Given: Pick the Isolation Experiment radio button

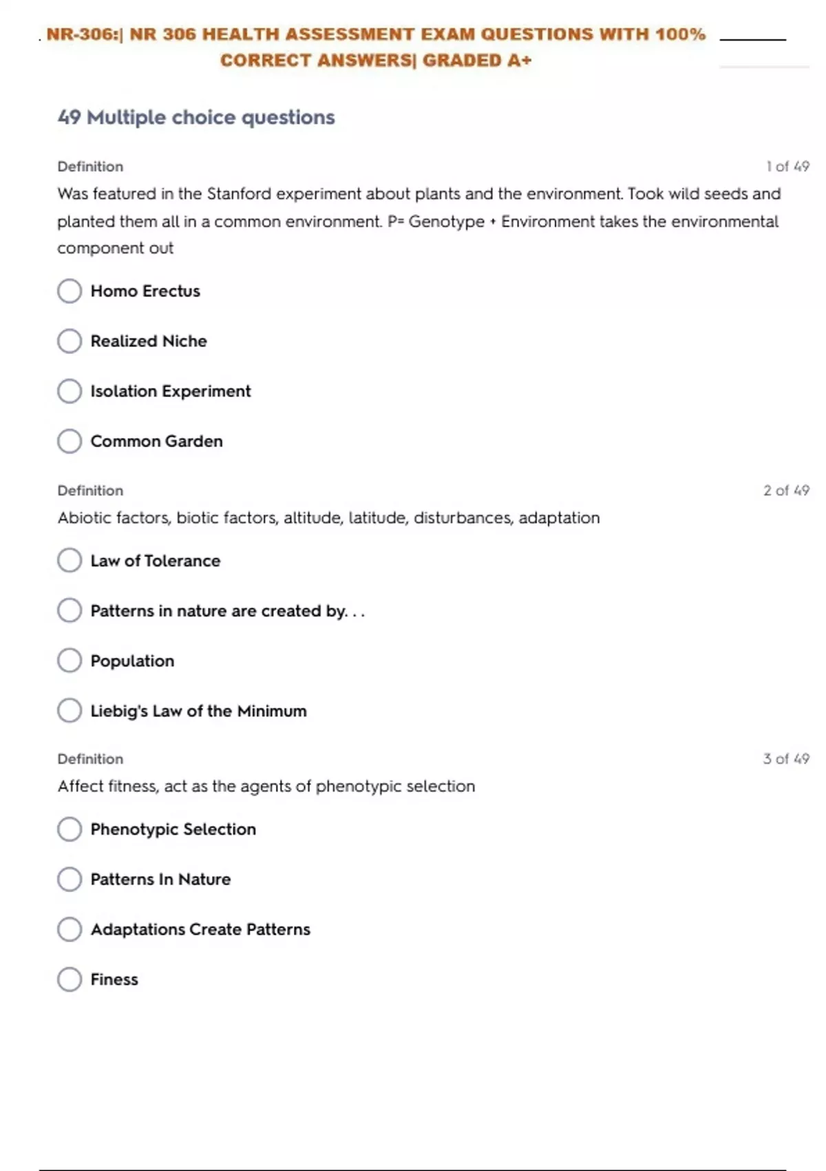Looking at the screenshot, I should [x=70, y=391].
